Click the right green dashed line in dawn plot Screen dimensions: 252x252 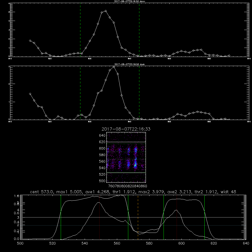pos(139,30)
